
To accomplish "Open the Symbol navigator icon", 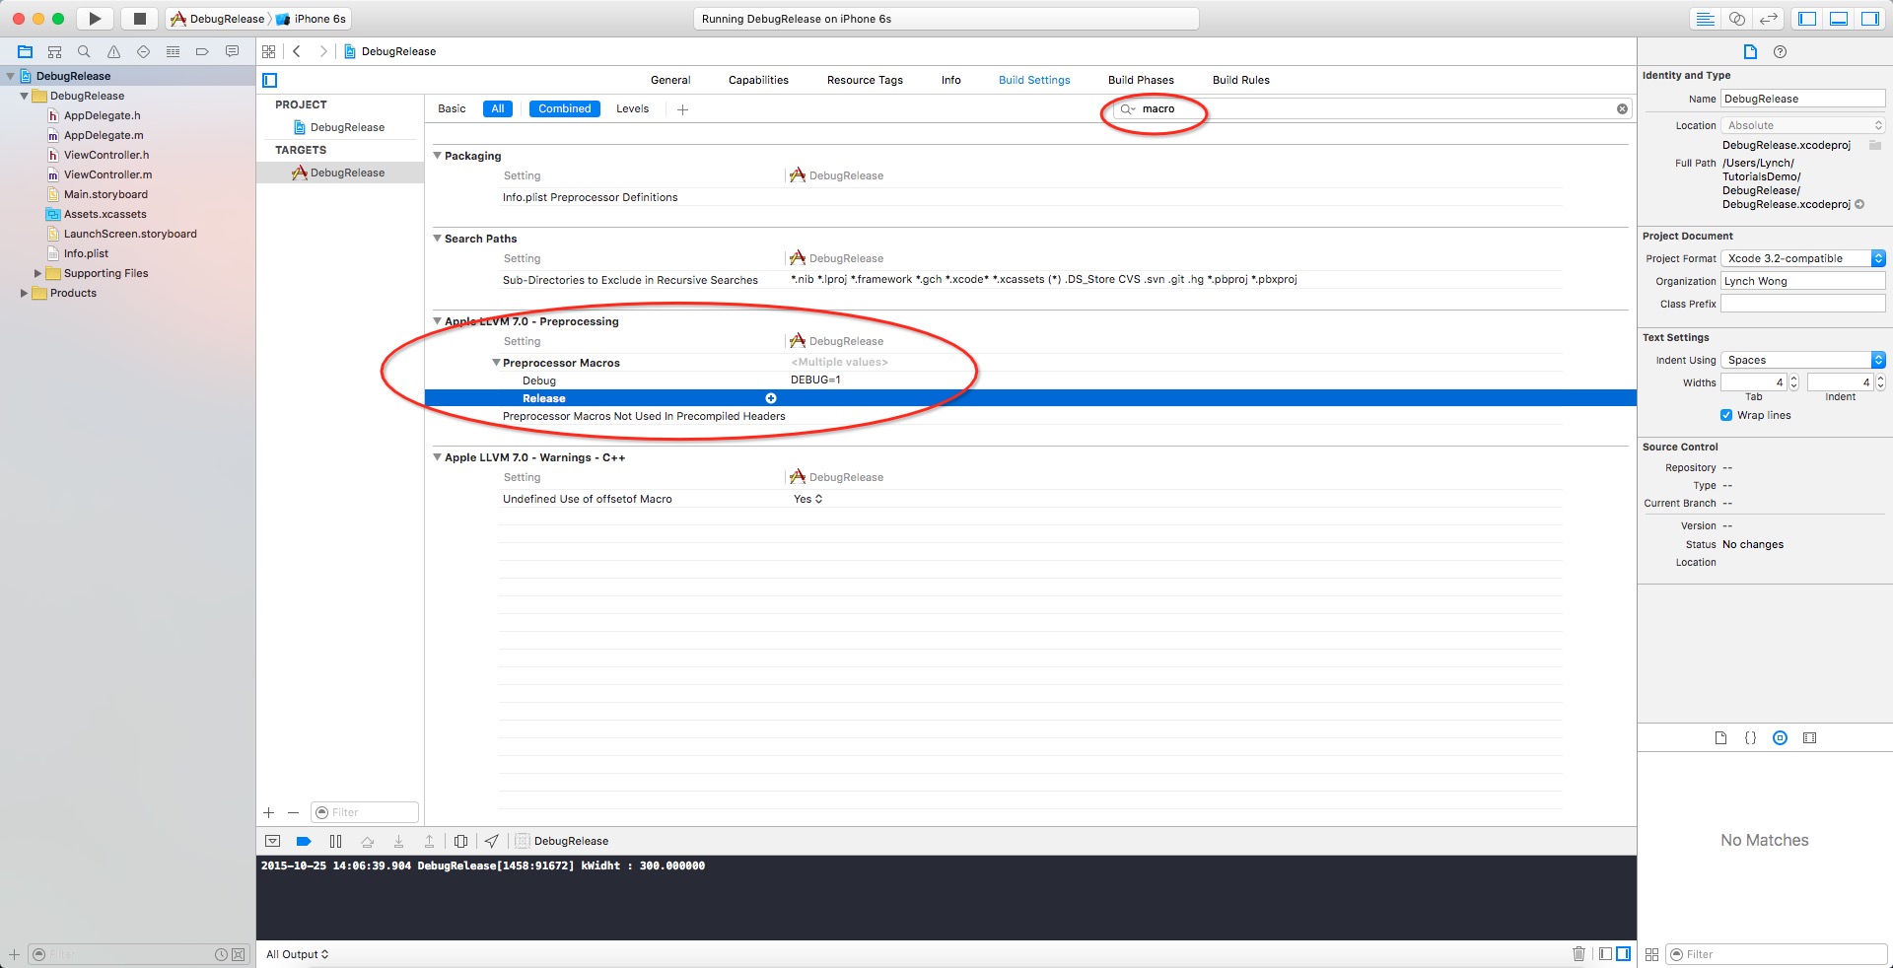I will (x=55, y=51).
